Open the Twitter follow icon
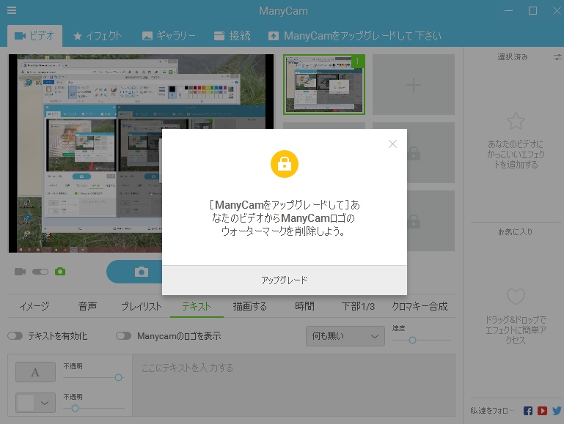Screen dimensions: 564x424 pyautogui.click(x=557, y=411)
